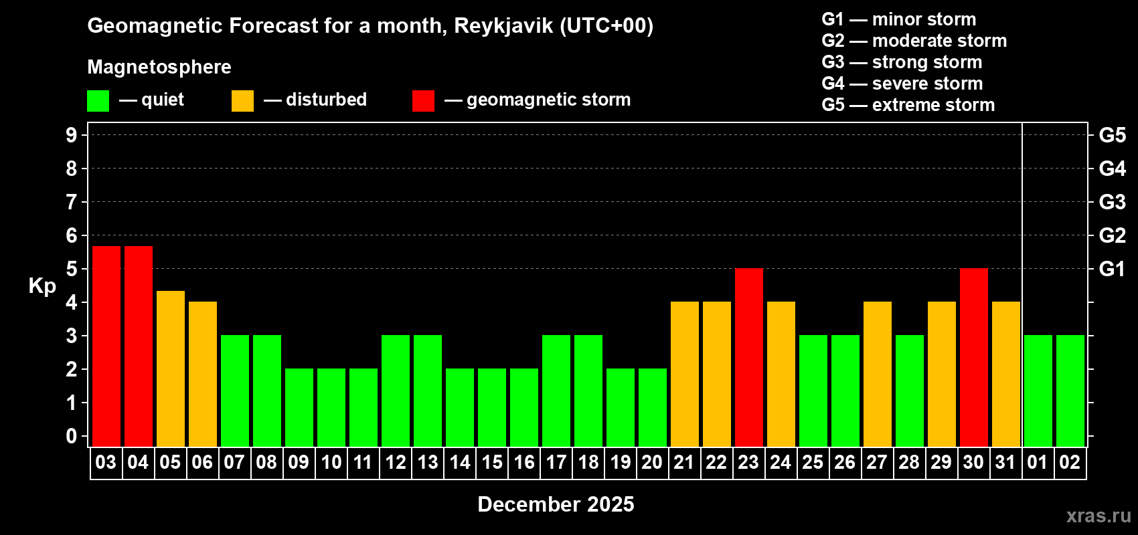Viewport: 1138px width, 535px height.
Task: Click the date label 22
Action: pos(716,462)
